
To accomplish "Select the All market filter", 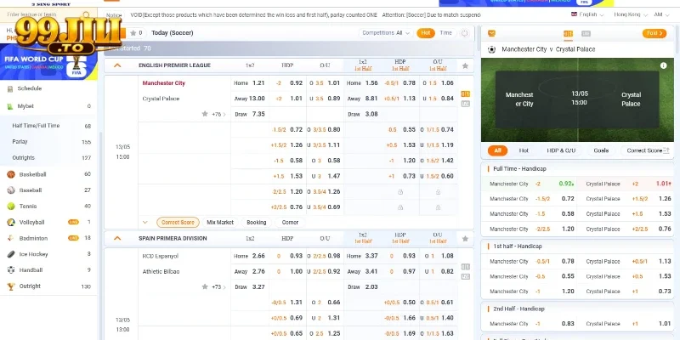I will (497, 150).
